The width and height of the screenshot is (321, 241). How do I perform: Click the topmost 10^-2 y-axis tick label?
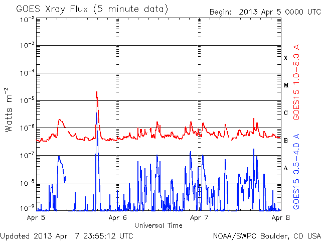pyautogui.click(x=27, y=19)
